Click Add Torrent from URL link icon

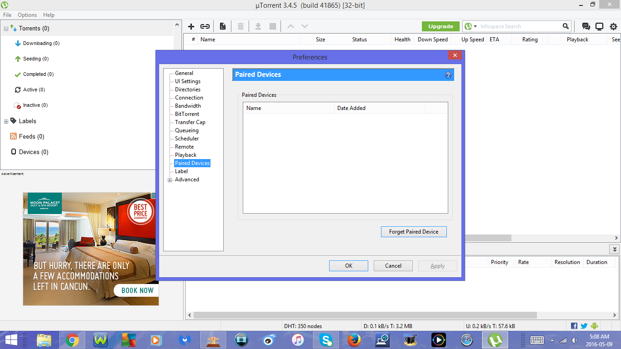pyautogui.click(x=205, y=26)
